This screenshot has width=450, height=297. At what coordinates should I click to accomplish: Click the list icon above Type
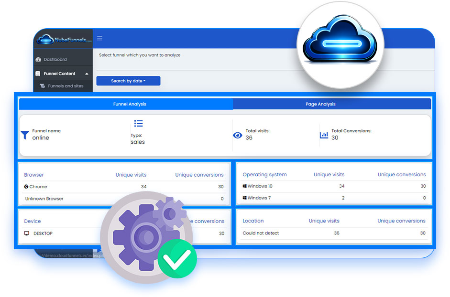coord(138,123)
